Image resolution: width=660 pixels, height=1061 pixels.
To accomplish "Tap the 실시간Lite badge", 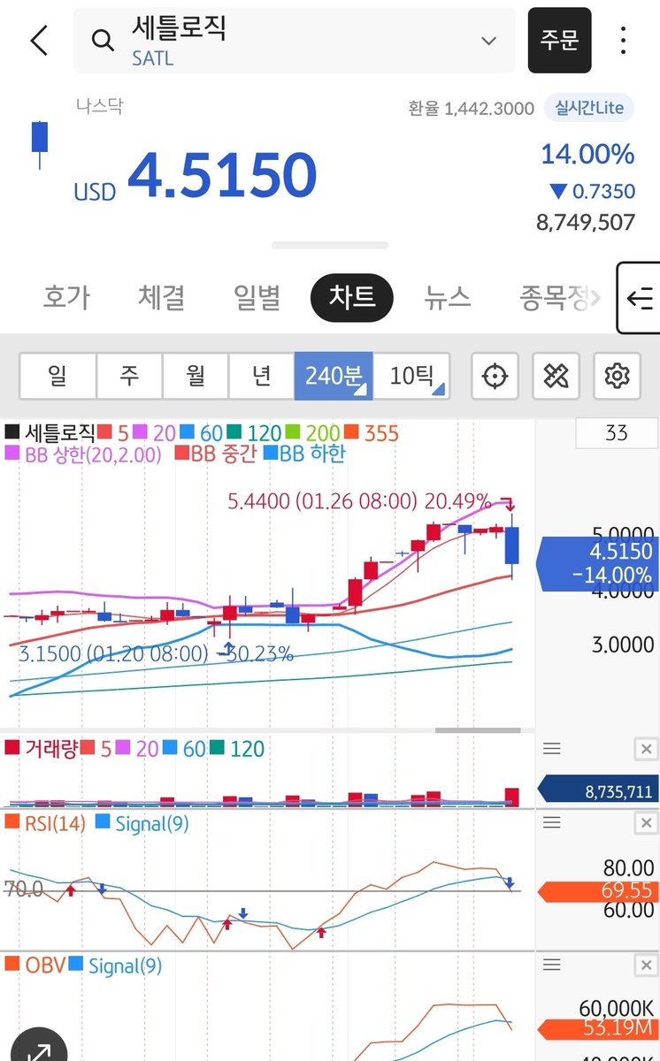I will coord(589,108).
